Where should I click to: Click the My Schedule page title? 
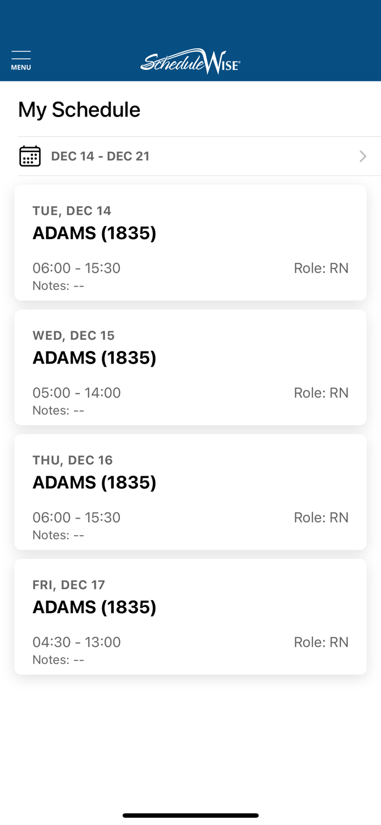79,109
